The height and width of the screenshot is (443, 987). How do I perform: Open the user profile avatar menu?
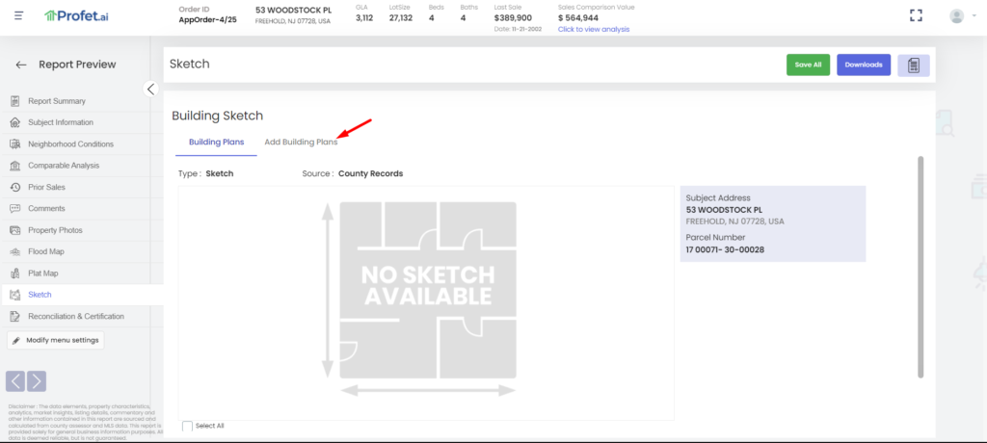[956, 15]
